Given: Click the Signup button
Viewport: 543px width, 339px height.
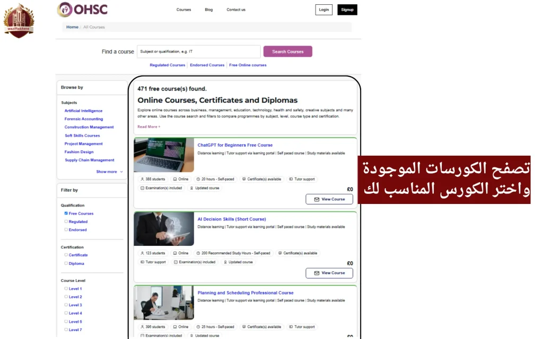Looking at the screenshot, I should [347, 10].
